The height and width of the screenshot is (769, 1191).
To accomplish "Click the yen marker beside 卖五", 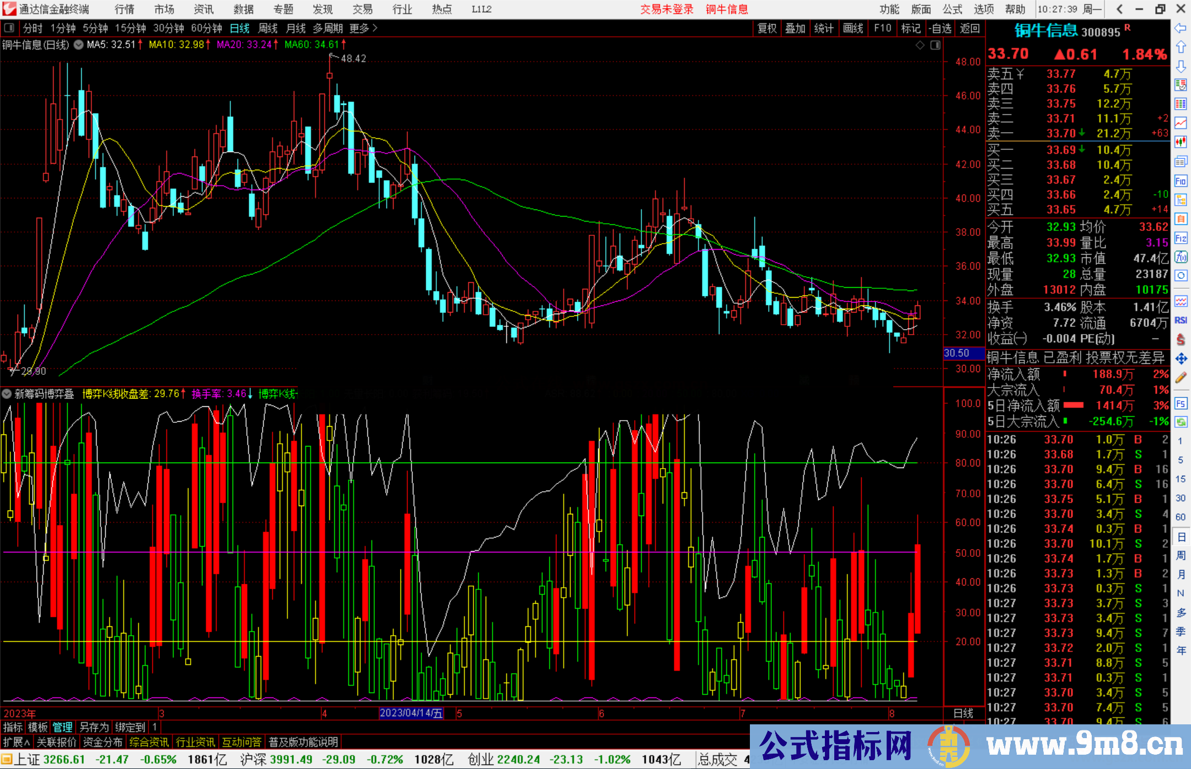I will point(1020,74).
